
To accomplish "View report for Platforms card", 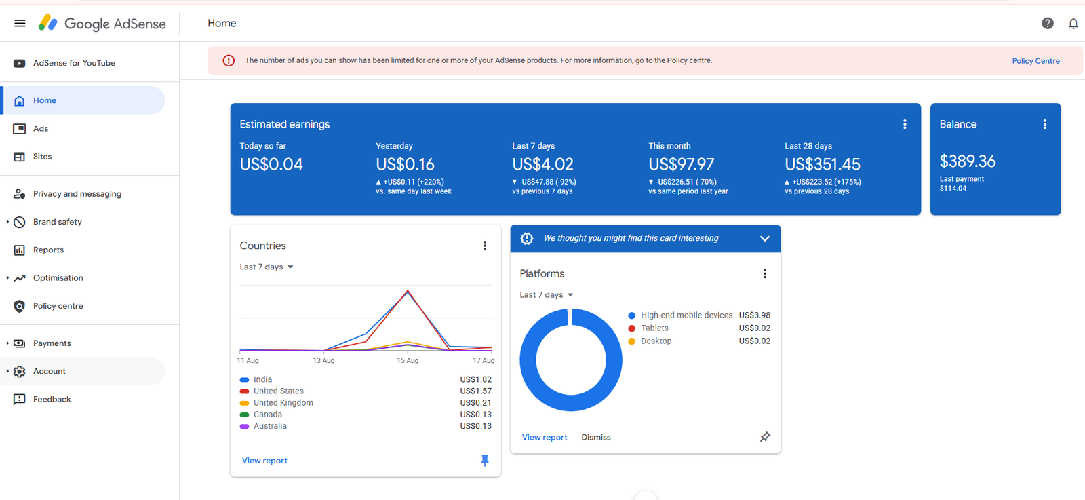I will [545, 437].
